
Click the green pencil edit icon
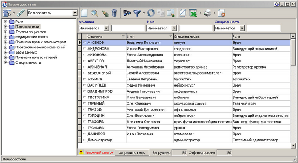105,13
